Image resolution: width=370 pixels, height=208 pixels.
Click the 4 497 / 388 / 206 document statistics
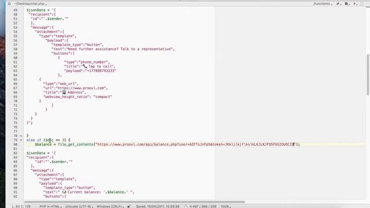point(203,206)
